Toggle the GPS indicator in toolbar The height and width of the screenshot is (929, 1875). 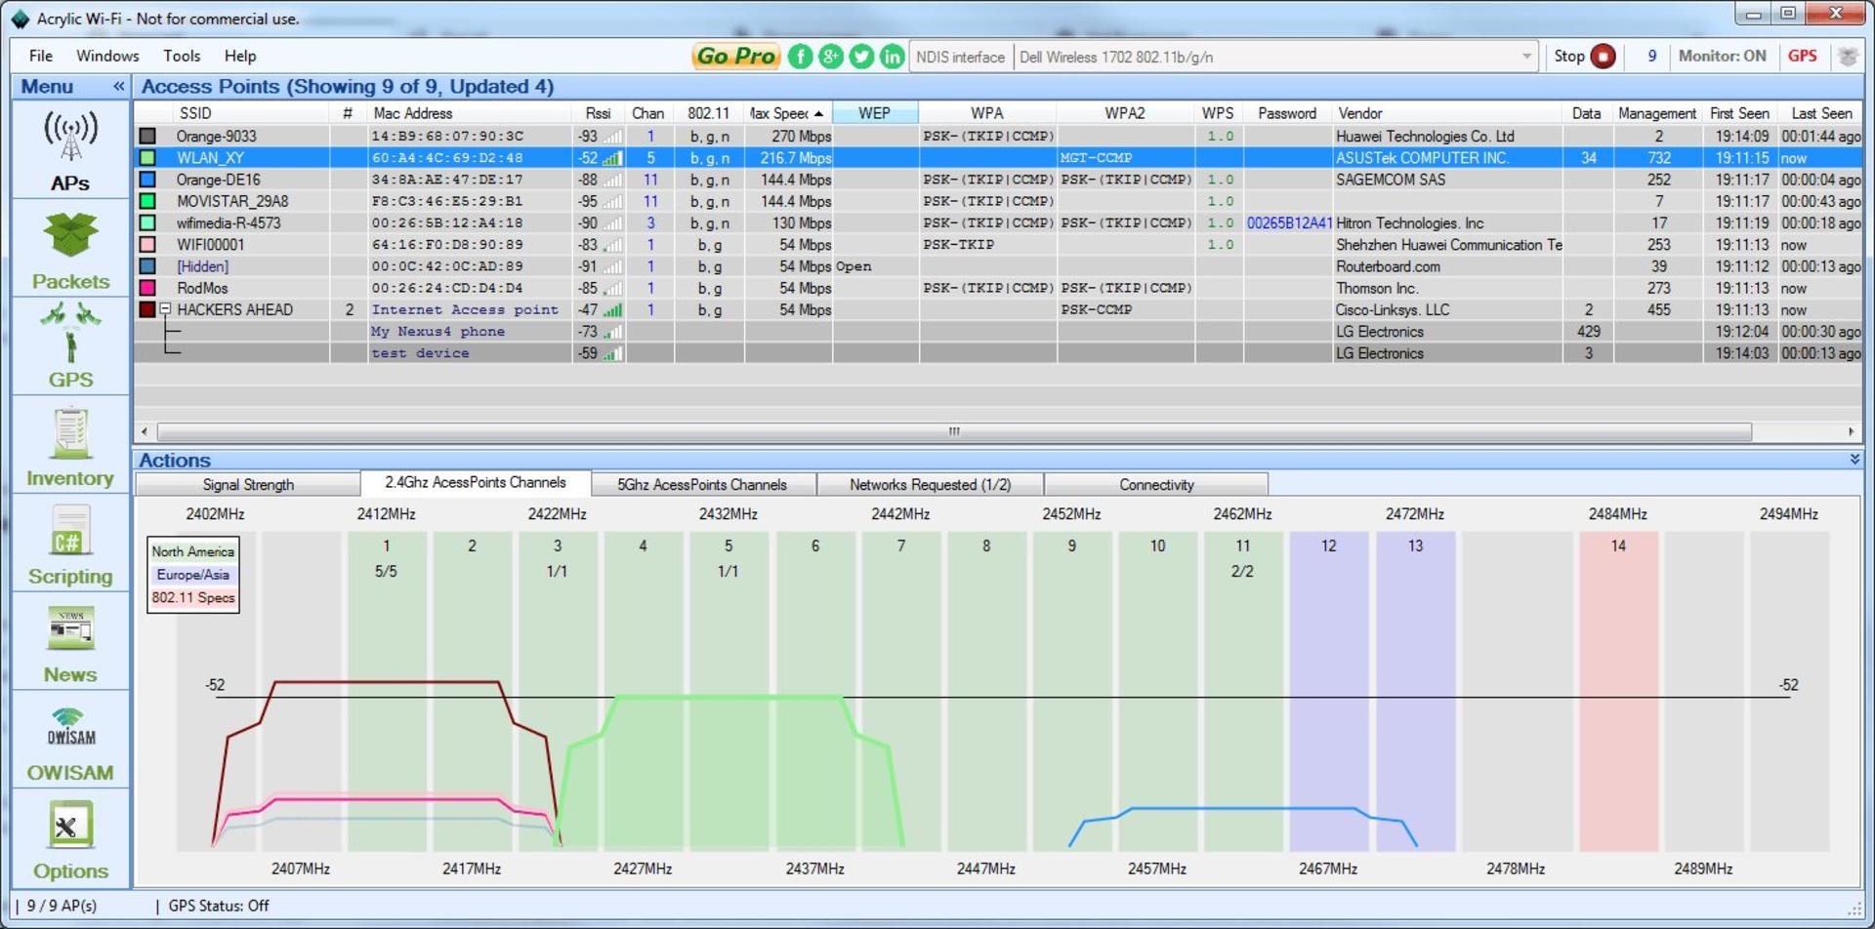point(1802,57)
